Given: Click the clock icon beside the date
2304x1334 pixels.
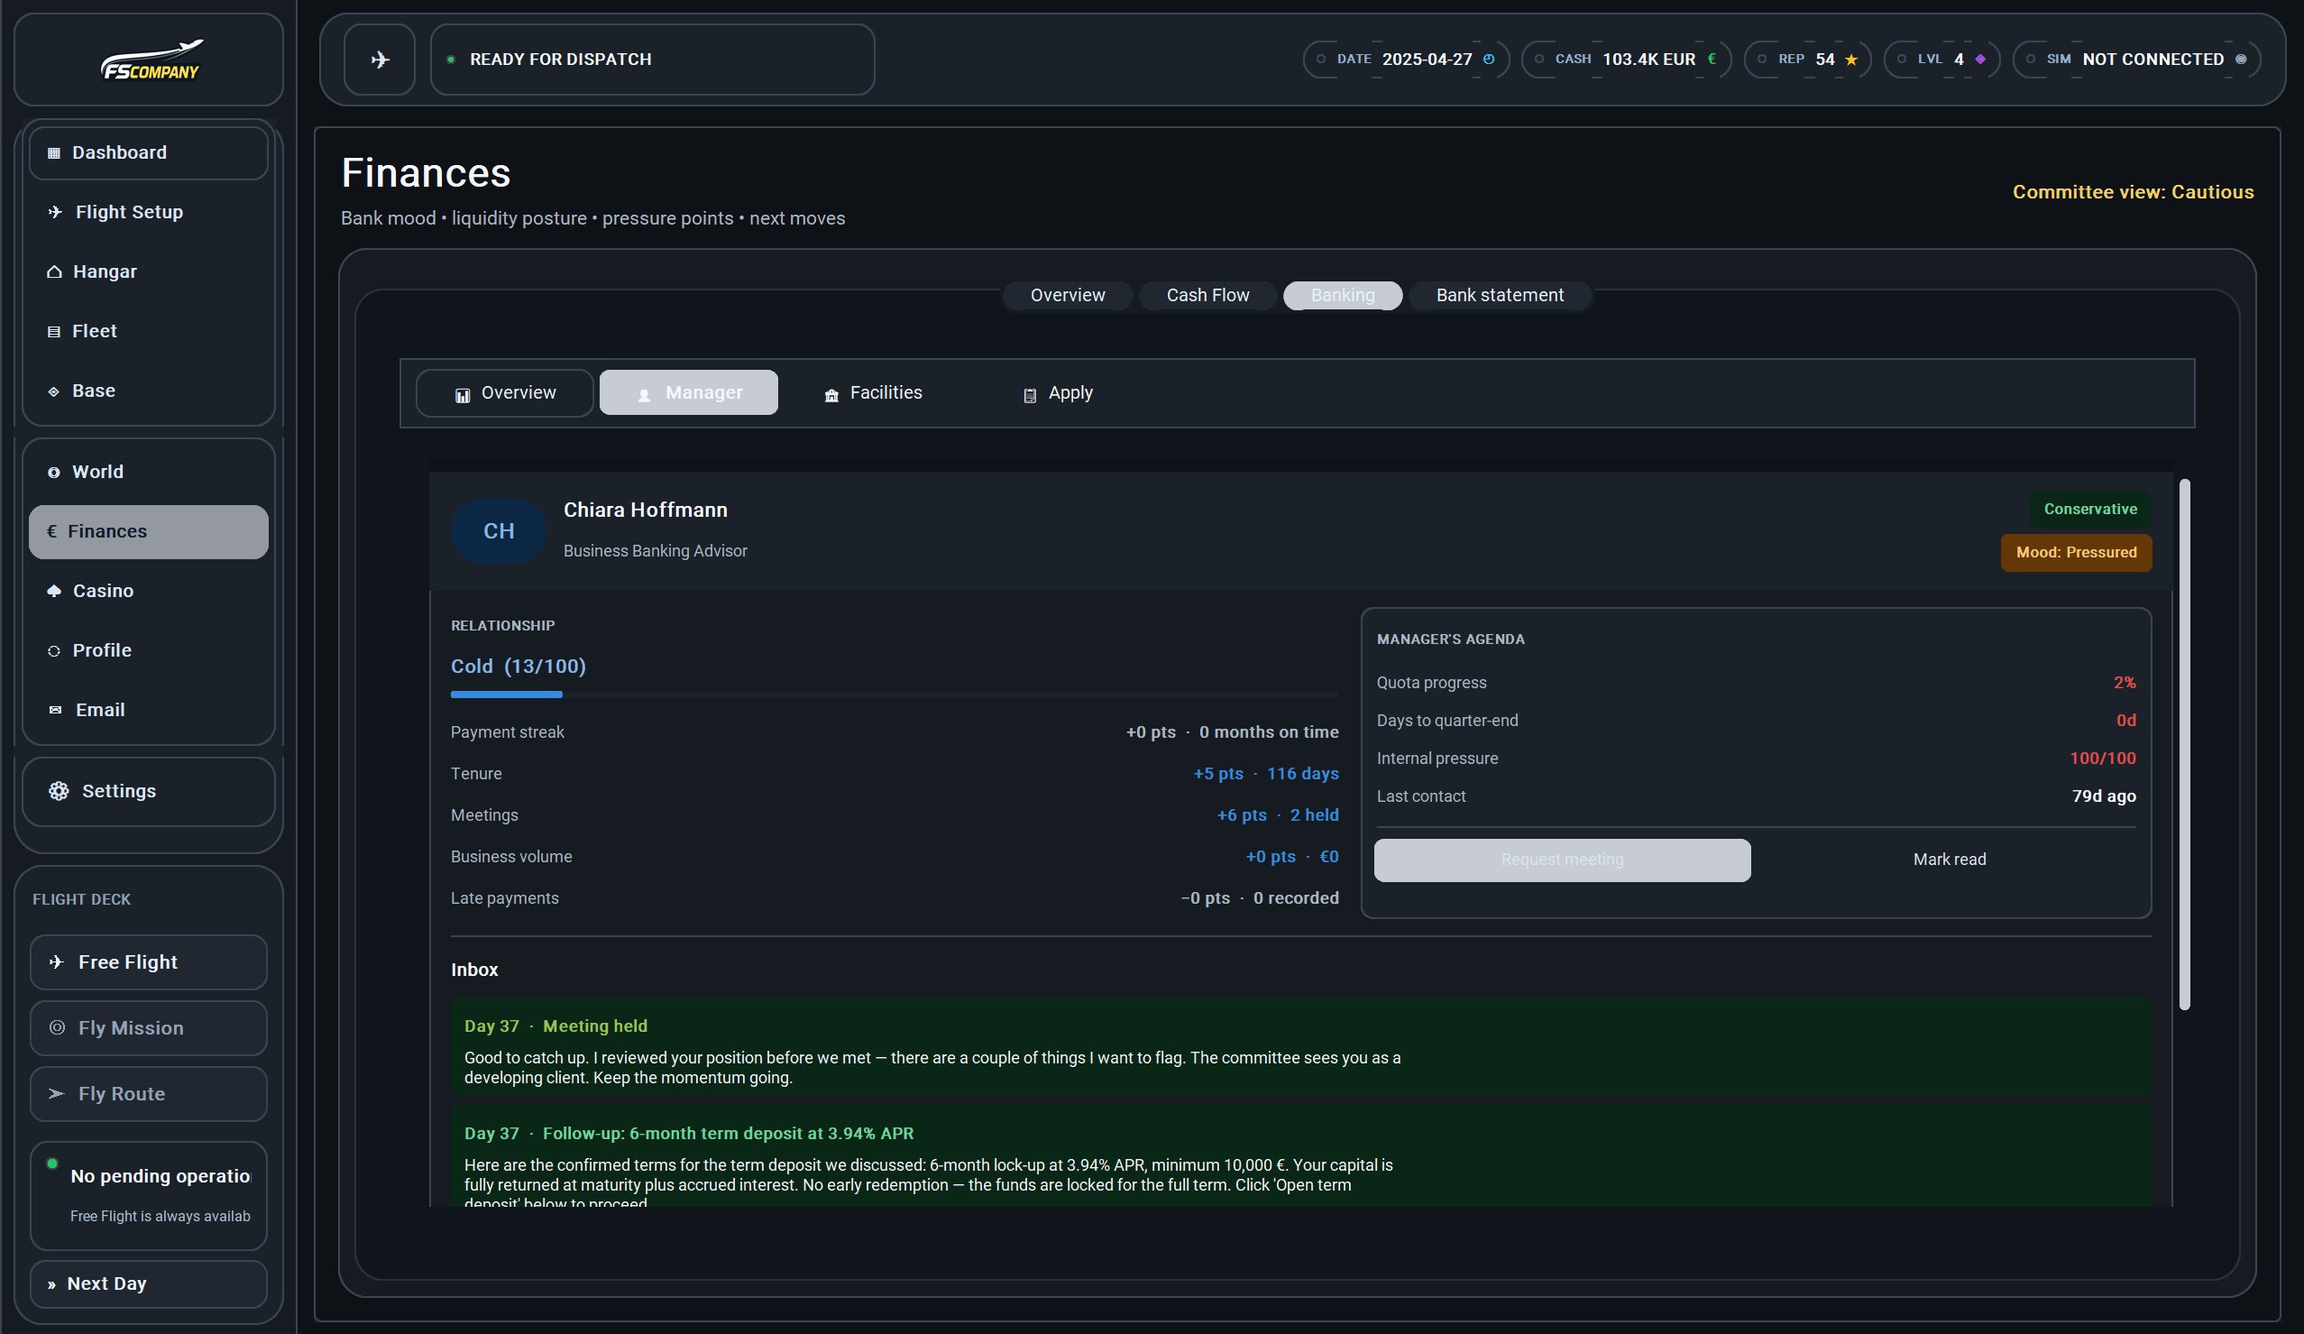Looking at the screenshot, I should point(1489,60).
